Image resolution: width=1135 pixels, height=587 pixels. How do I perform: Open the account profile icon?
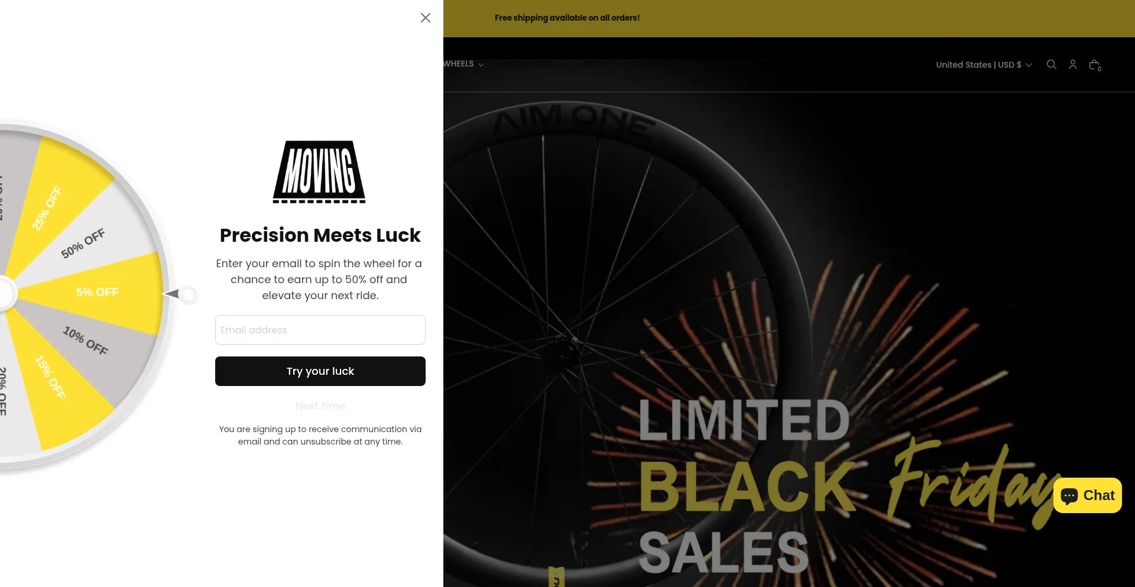pos(1073,64)
